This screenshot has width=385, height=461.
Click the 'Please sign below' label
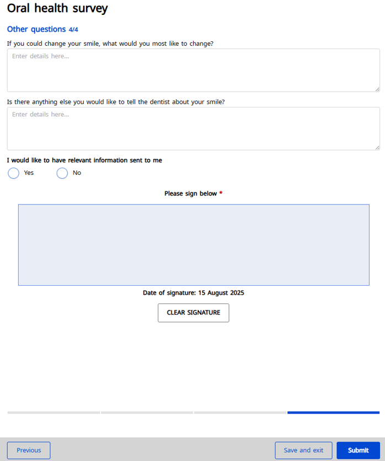[191, 194]
